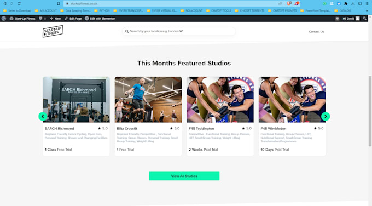Go back with the browser back arrow

tap(5, 4)
